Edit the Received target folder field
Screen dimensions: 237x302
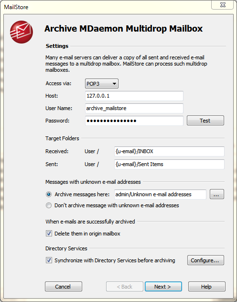point(169,151)
